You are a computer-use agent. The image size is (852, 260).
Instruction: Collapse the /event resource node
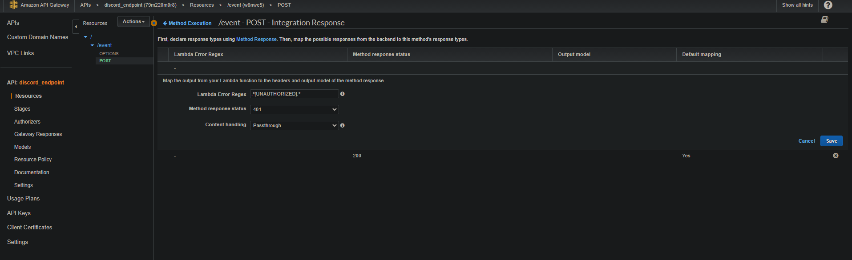point(92,45)
